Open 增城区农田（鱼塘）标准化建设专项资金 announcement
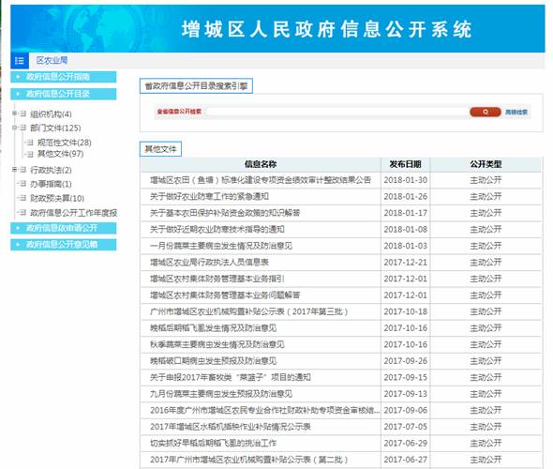 tap(261, 180)
